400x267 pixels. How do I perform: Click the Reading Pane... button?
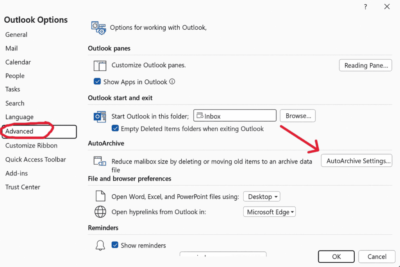tap(366, 65)
